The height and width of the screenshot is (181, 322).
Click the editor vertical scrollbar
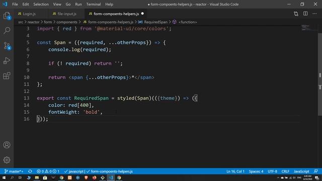tap(320, 74)
